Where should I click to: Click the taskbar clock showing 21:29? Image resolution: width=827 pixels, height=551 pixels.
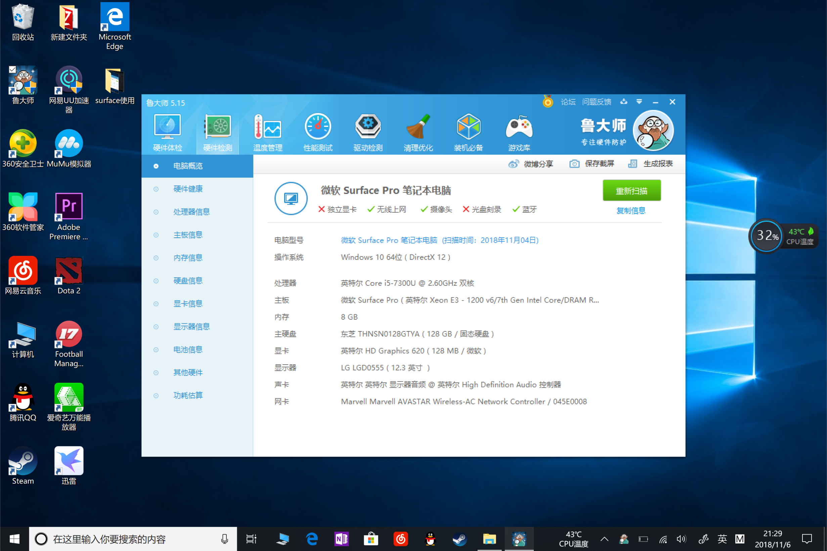pyautogui.click(x=772, y=539)
